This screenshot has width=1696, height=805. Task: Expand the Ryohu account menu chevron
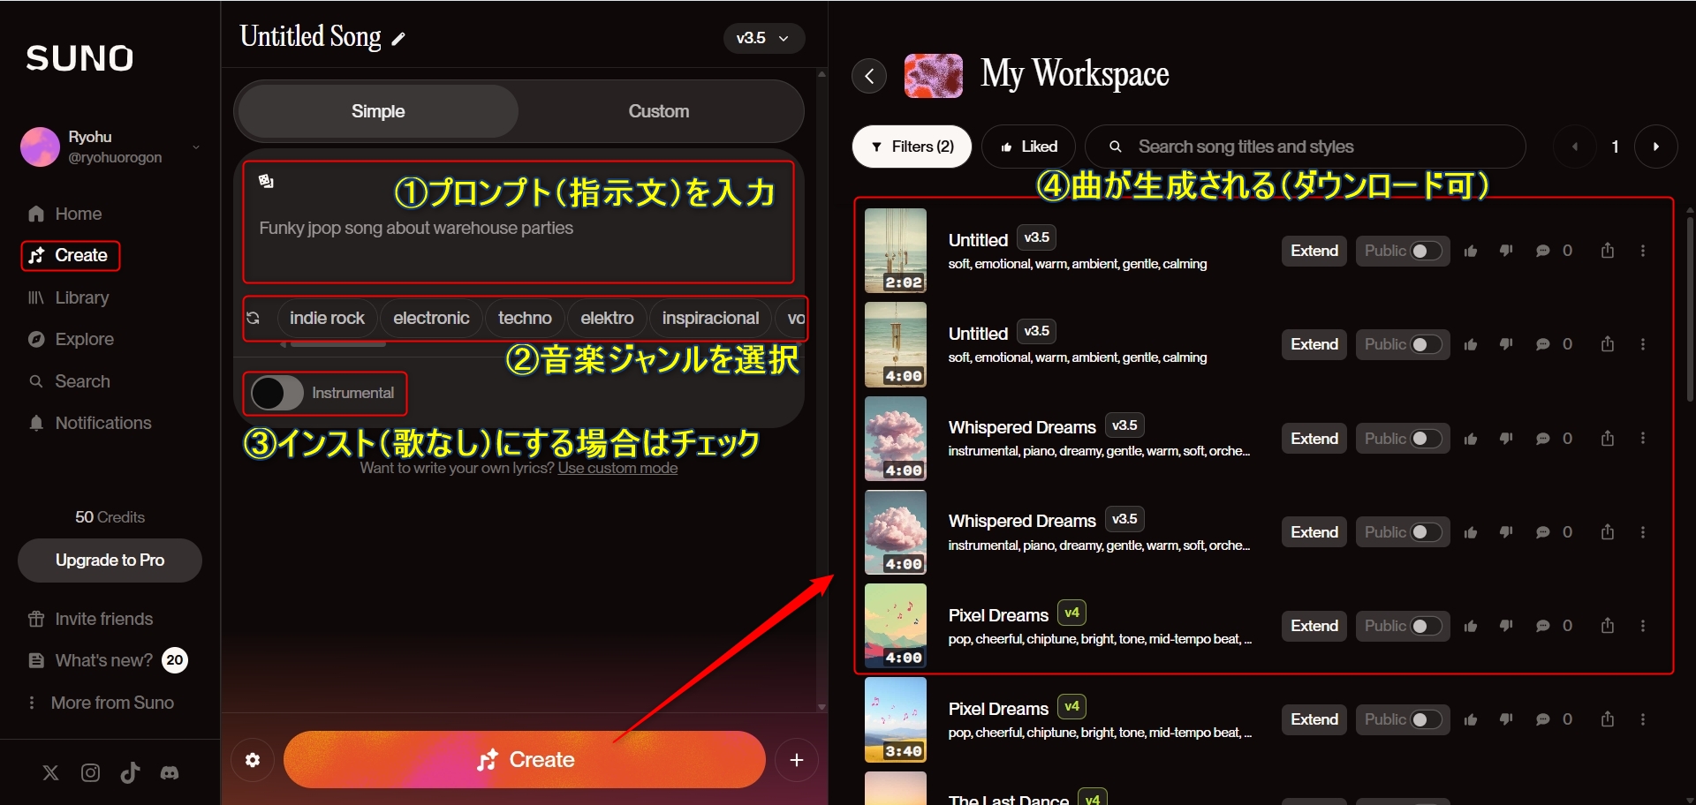tap(196, 147)
